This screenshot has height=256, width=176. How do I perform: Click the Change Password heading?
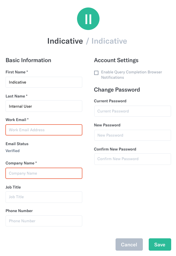(x=117, y=90)
